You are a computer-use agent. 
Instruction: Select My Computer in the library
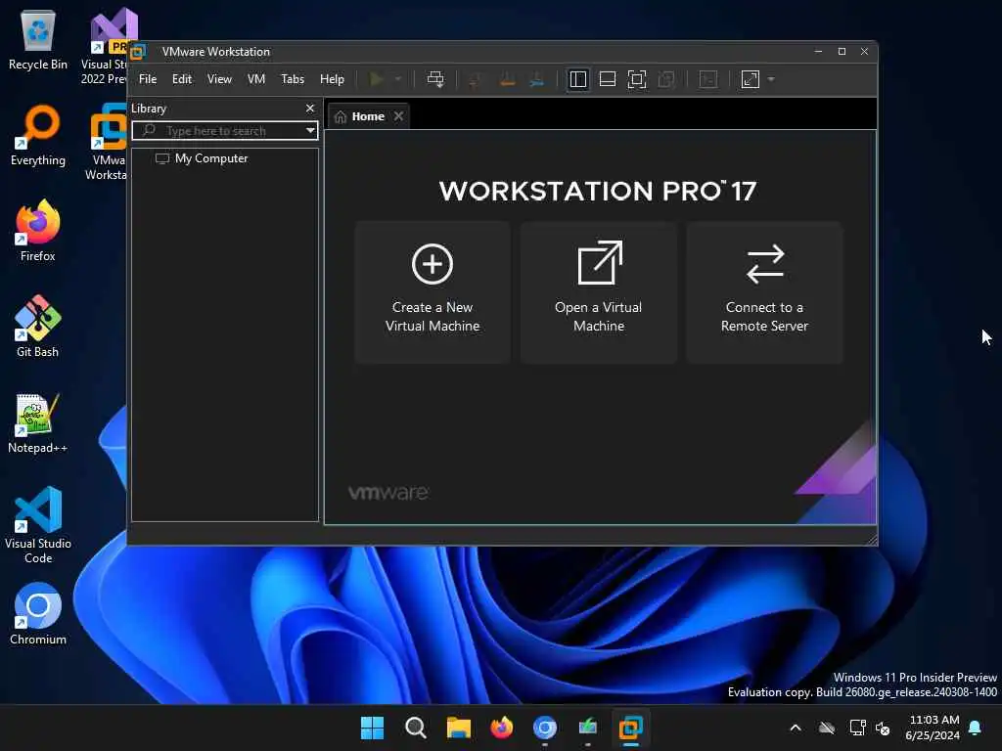(202, 158)
